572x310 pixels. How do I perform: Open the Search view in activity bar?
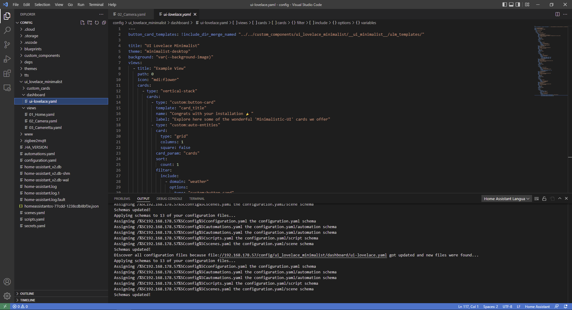[7, 30]
